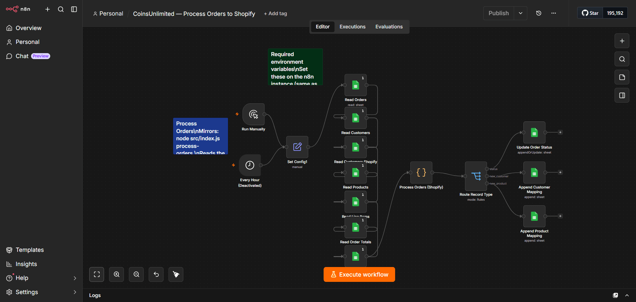This screenshot has height=302, width=636.
Task: Reset canvas zoom
Action: [x=156, y=274]
